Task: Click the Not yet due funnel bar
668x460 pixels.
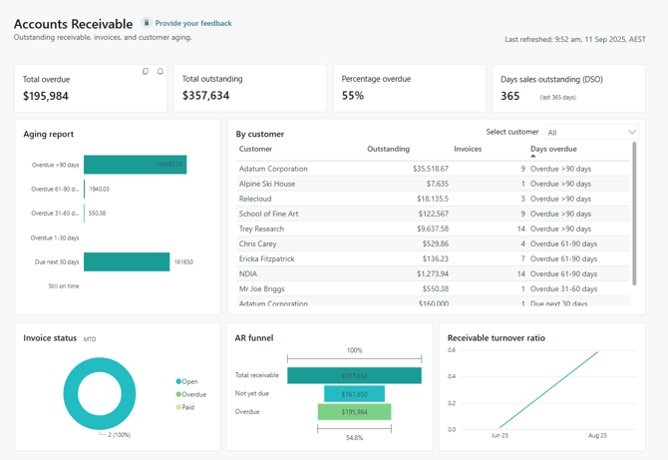Action: pyautogui.click(x=354, y=394)
